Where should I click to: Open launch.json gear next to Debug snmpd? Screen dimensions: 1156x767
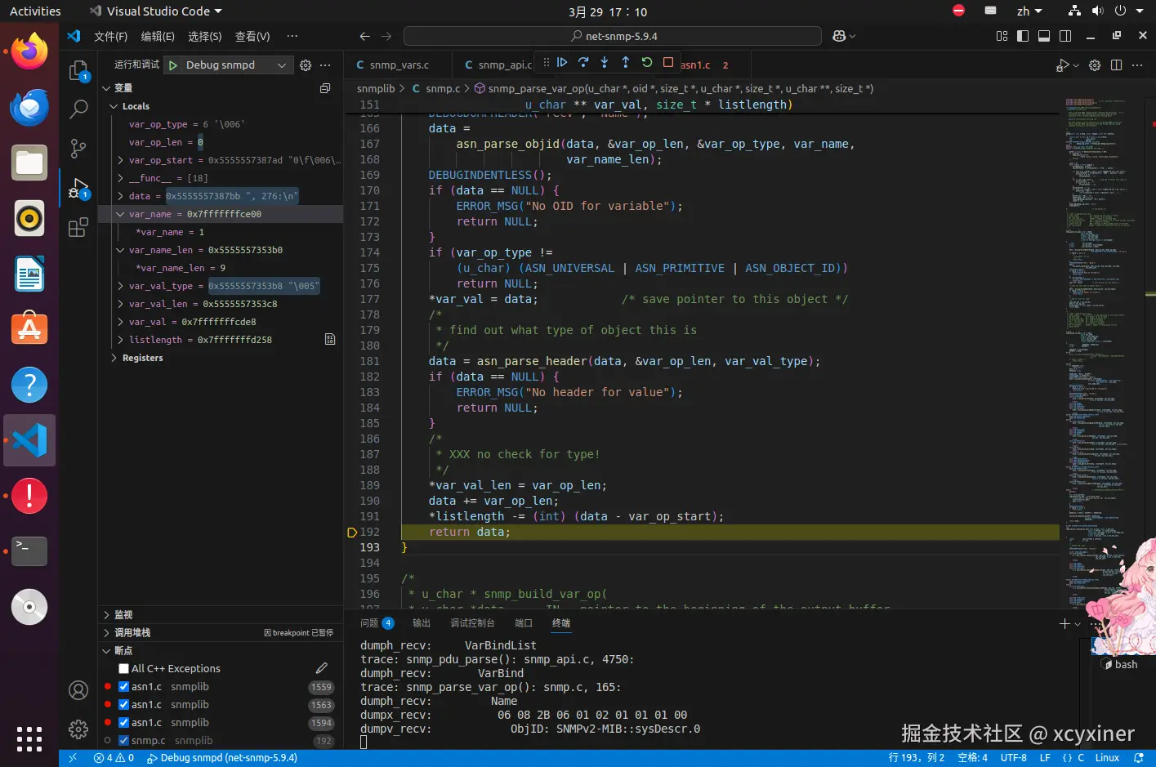tap(306, 65)
